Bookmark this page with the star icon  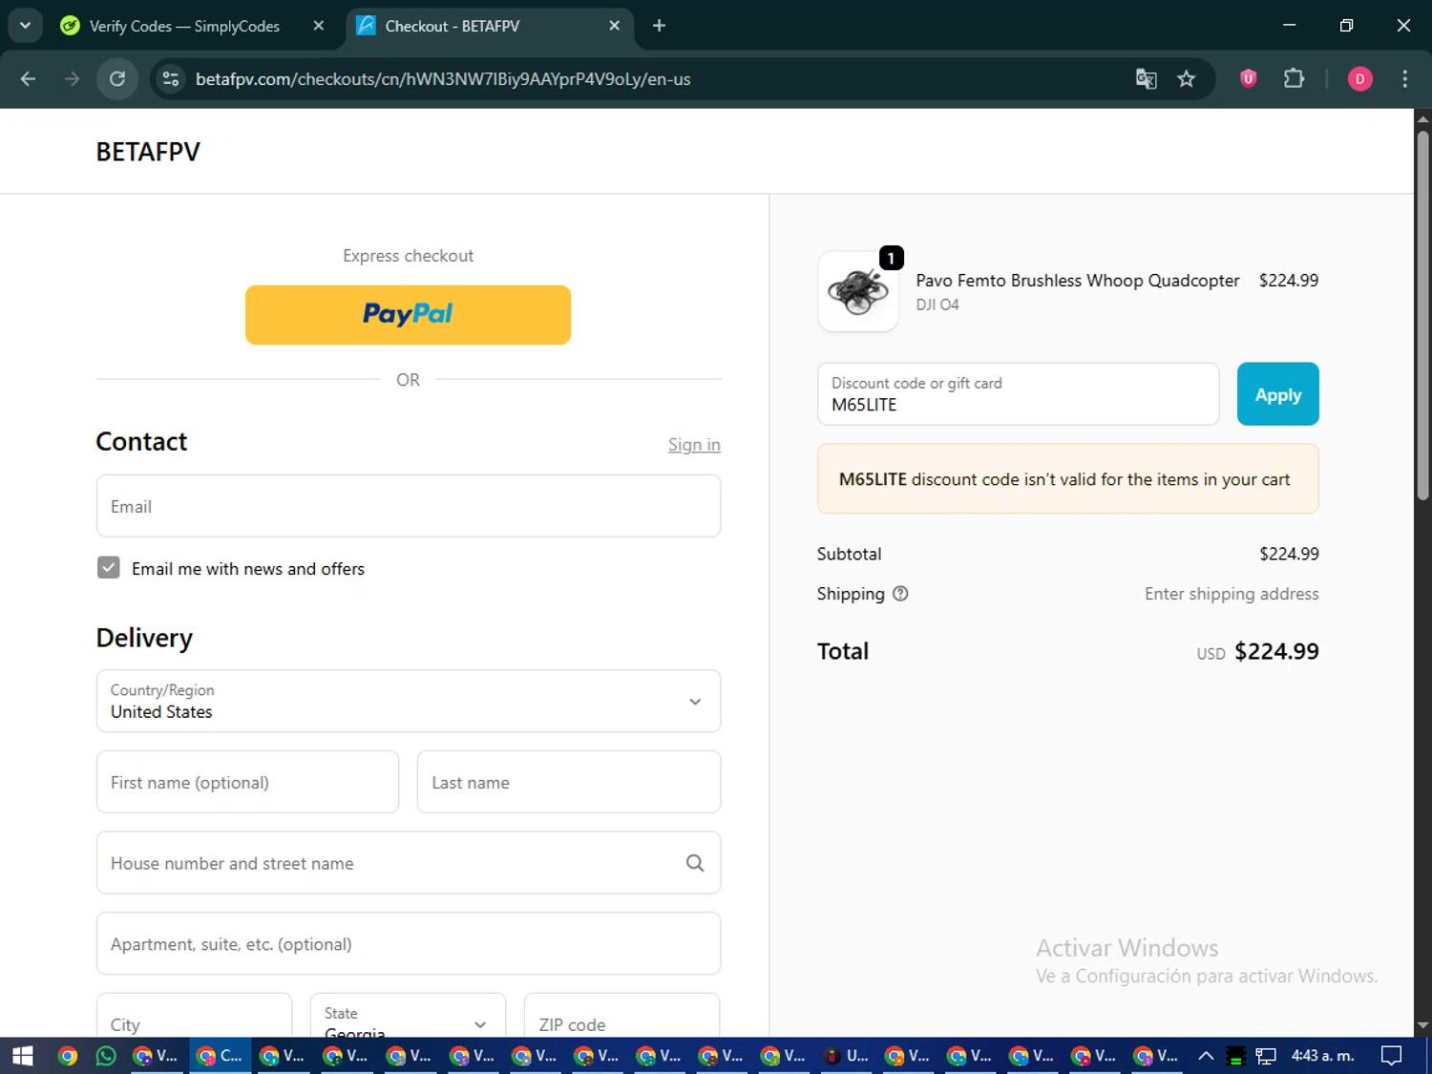point(1187,79)
